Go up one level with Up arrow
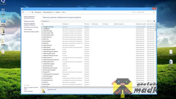176x99 pixels. [x=30, y=12]
